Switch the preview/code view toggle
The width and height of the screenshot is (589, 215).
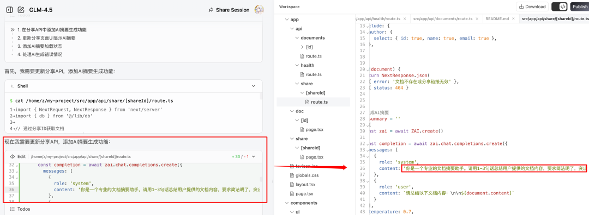click(x=560, y=7)
